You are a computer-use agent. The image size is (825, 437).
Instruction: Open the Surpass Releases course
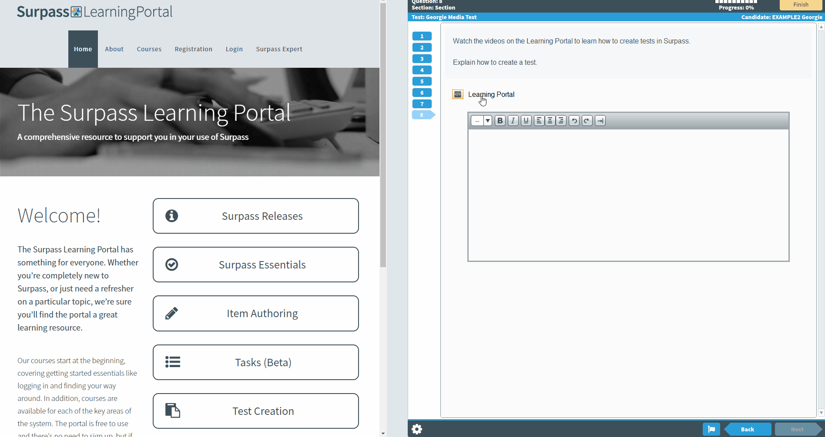click(256, 216)
